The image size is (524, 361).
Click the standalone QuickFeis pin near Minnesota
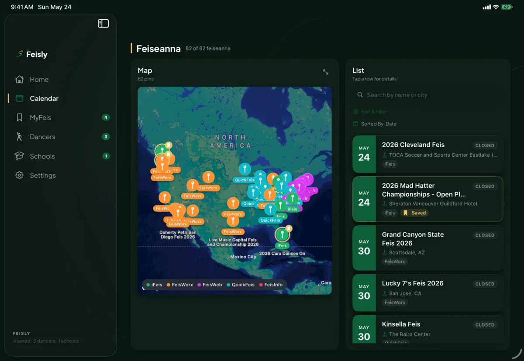click(x=245, y=169)
